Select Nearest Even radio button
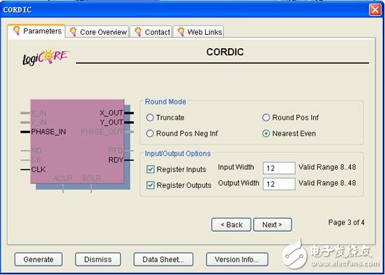 266,134
